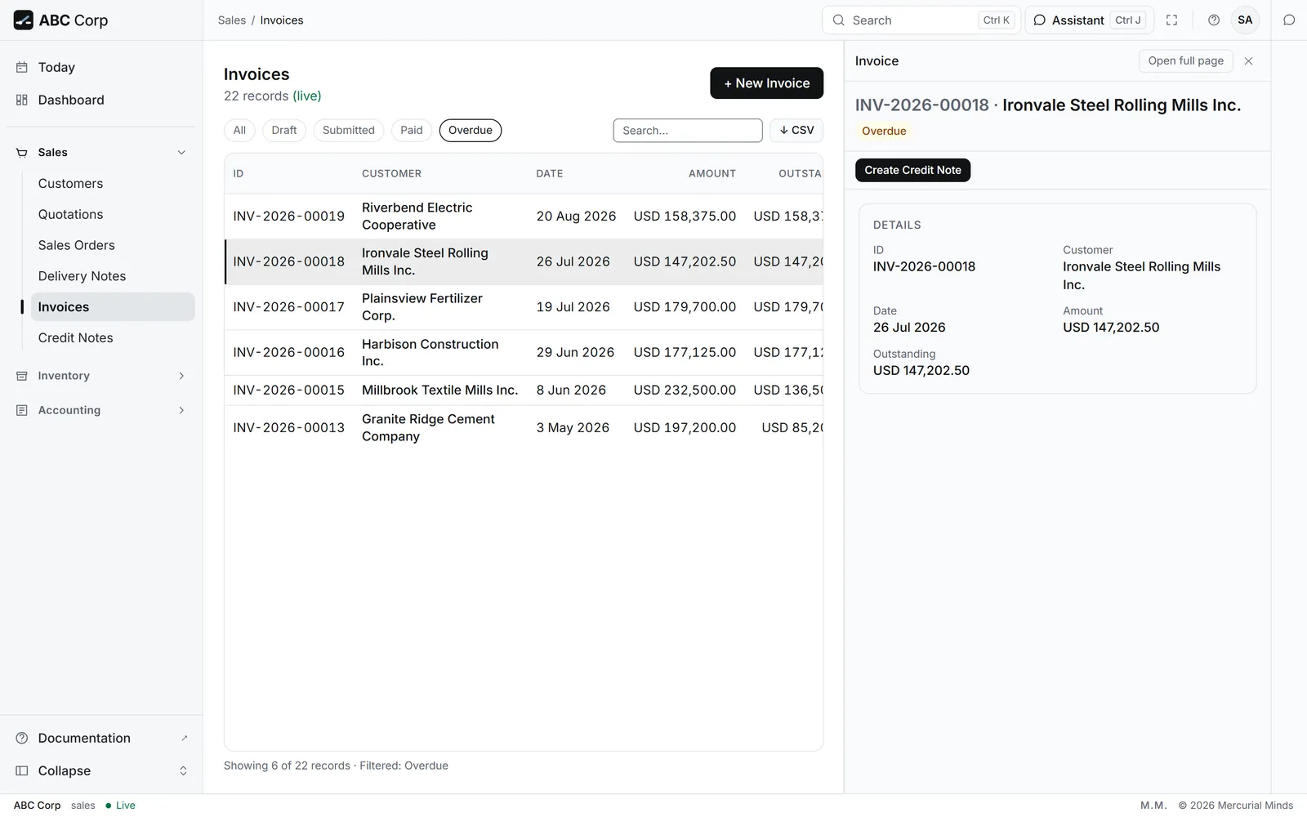Viewport: 1307px width, 817px height.
Task: Download CSV export of invoices
Action: [796, 131]
